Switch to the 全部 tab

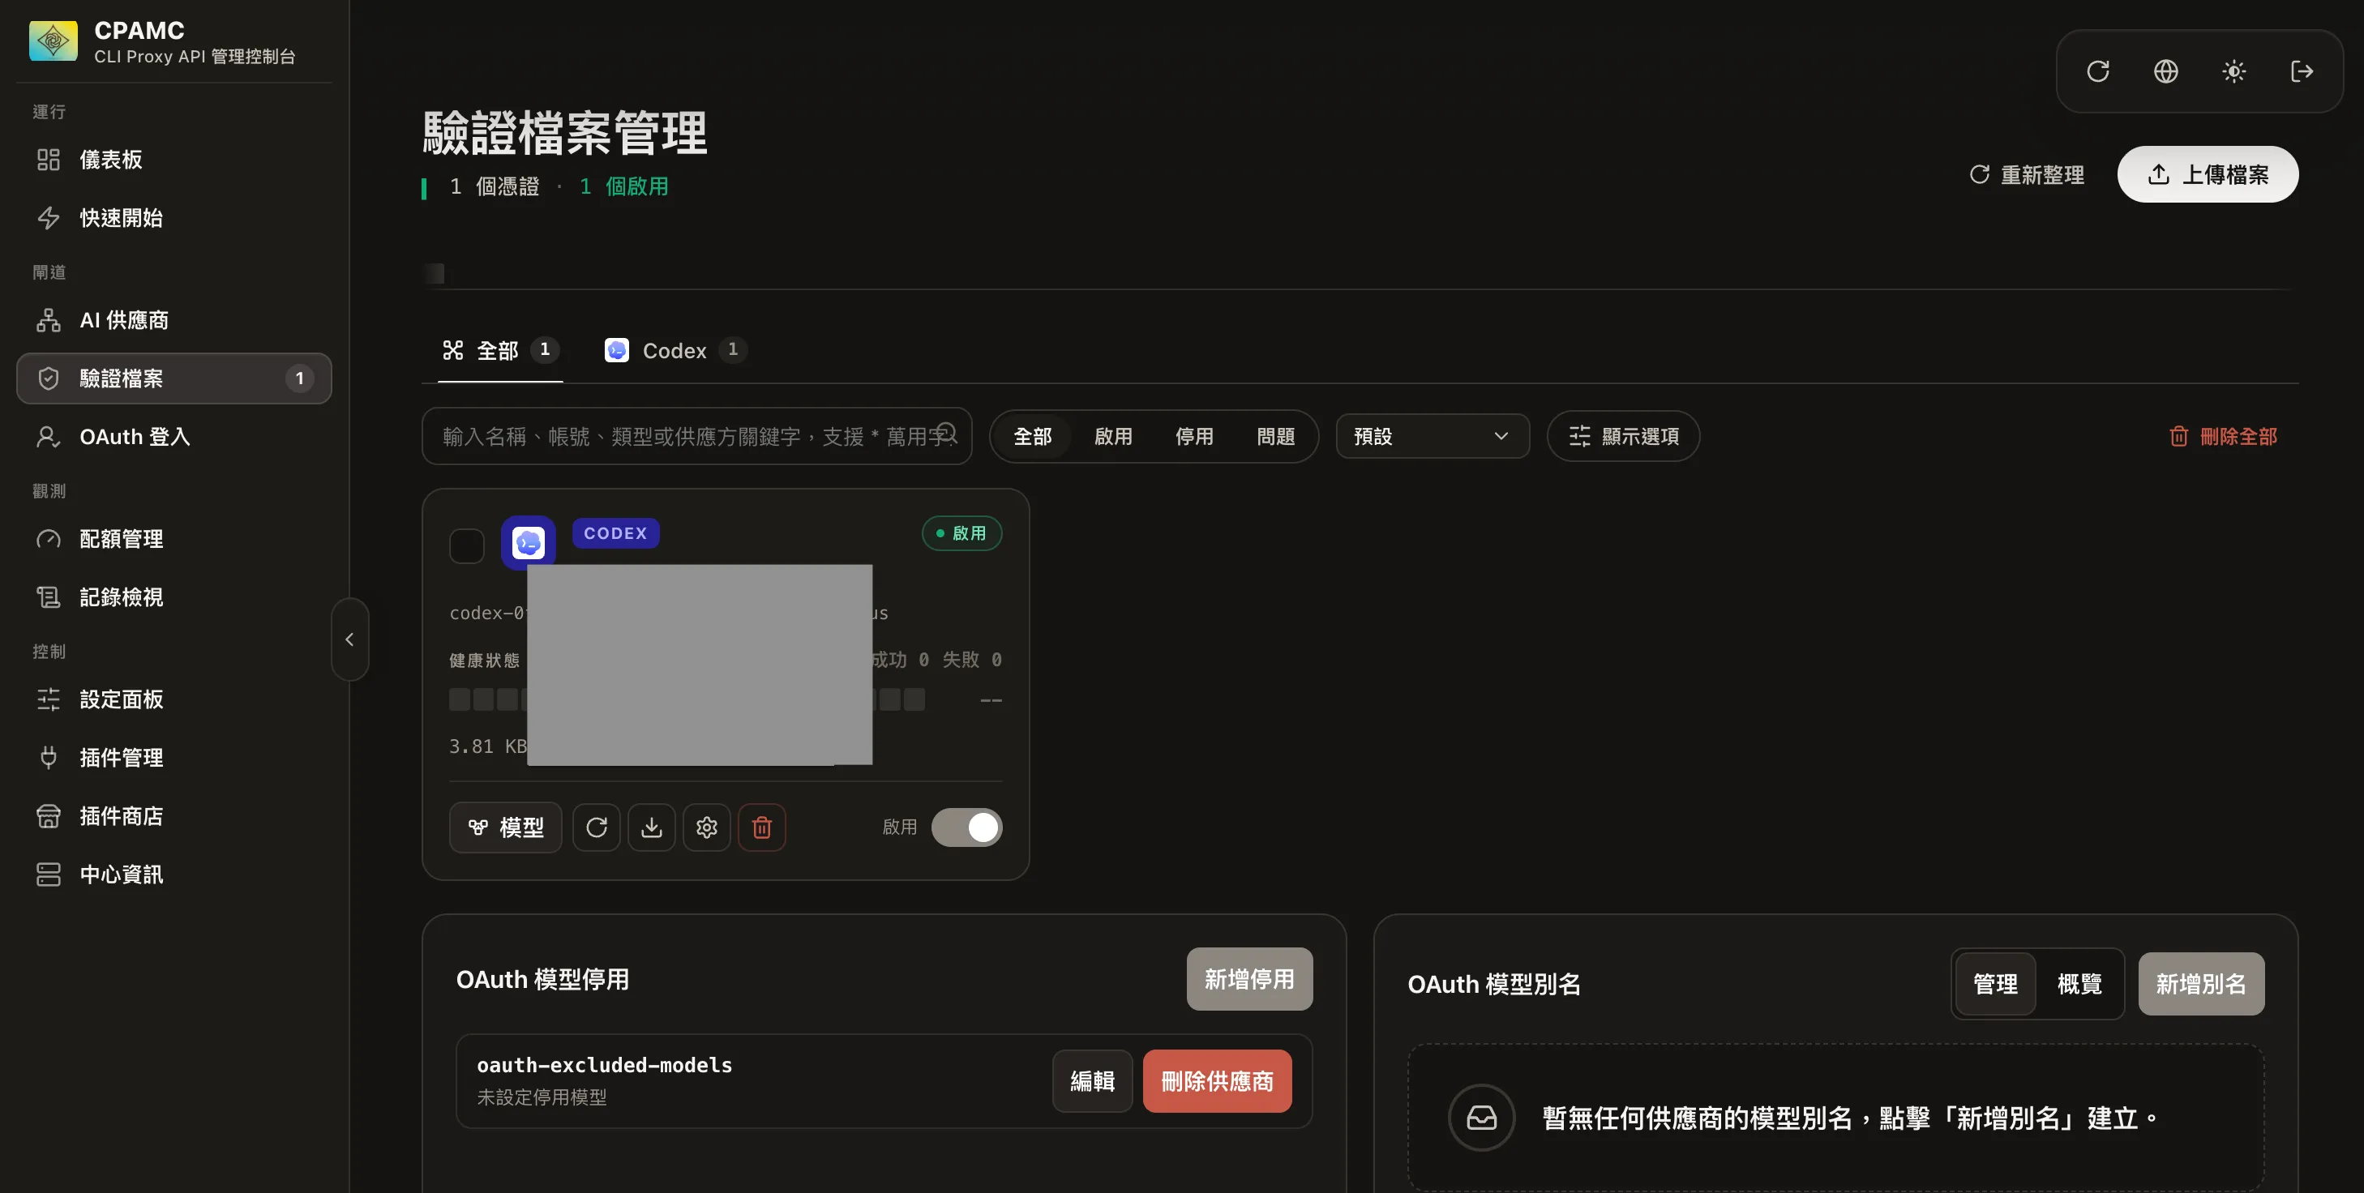(500, 351)
